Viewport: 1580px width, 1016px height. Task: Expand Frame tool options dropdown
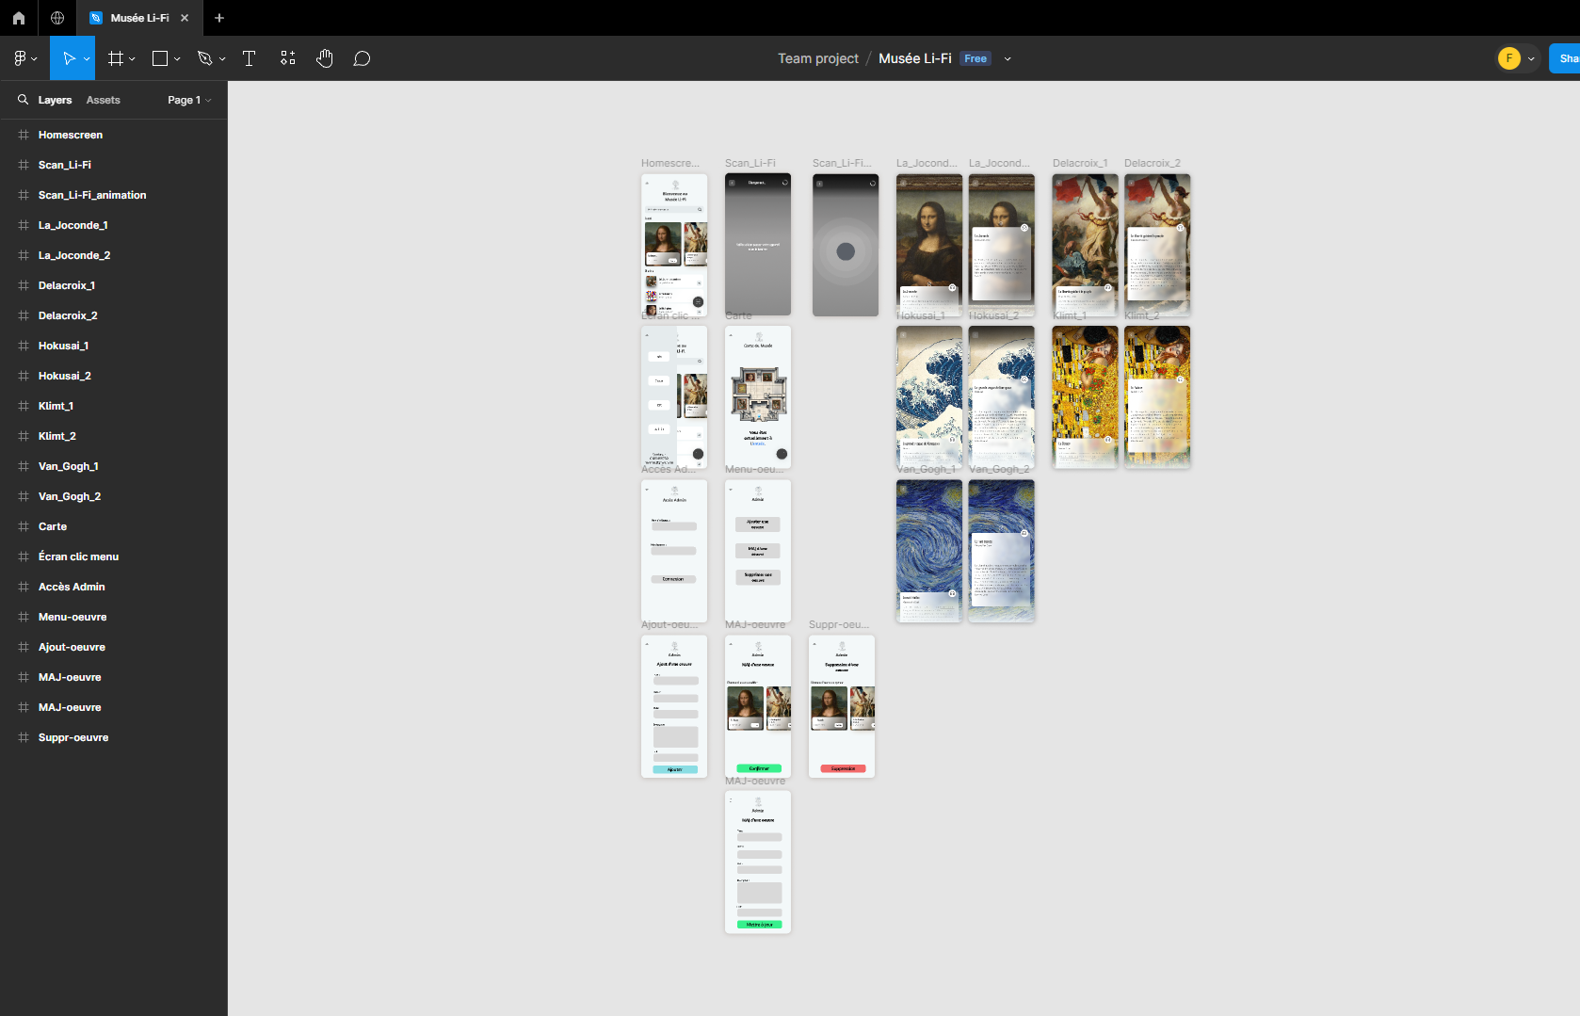tap(132, 58)
